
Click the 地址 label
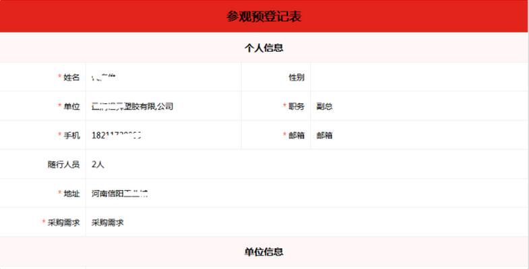tap(71, 193)
